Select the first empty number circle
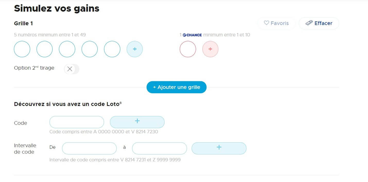Screen dimensions: 368x182 tap(22, 49)
